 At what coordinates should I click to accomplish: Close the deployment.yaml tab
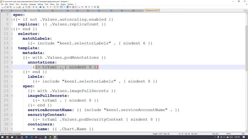click(x=158, y=10)
